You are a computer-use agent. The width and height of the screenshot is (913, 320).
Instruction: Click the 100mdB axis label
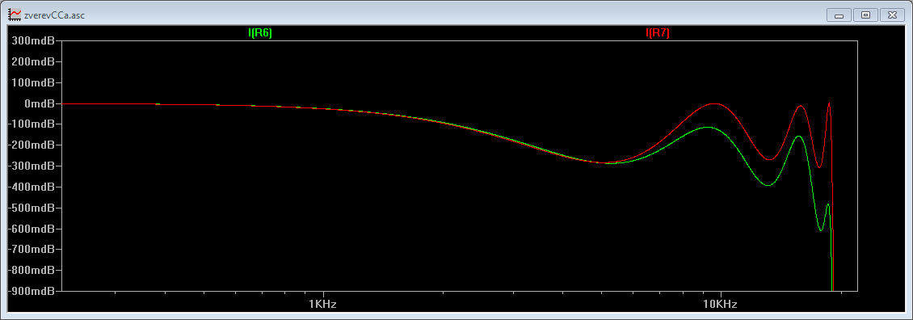(x=33, y=82)
